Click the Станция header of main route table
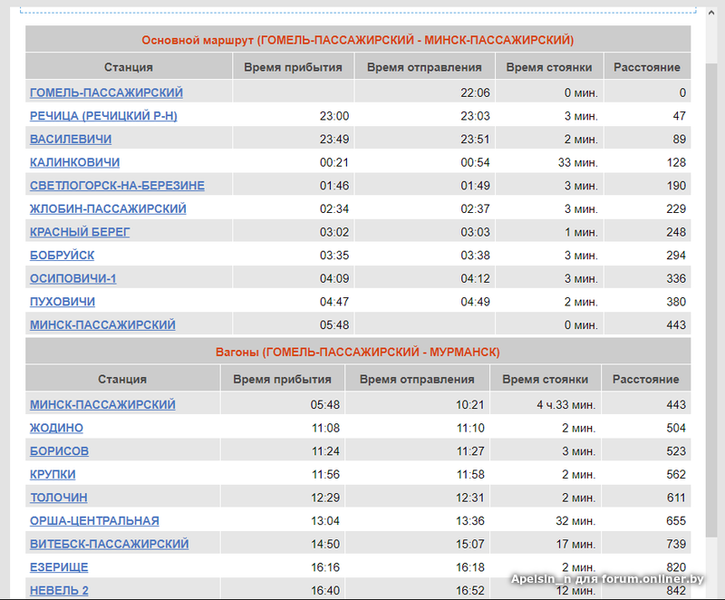This screenshot has height=600, width=725. pos(129,67)
